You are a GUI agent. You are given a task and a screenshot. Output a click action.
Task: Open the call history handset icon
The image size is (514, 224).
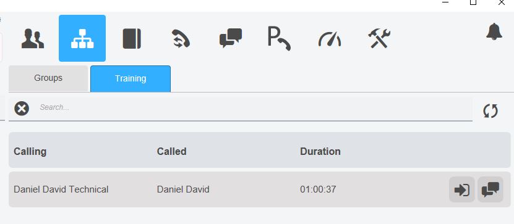point(181,39)
